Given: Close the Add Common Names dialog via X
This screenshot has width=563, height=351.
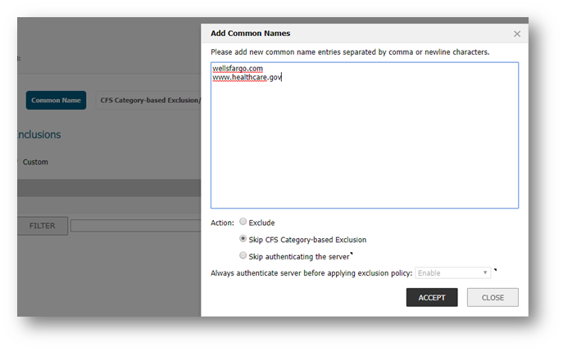Looking at the screenshot, I should point(516,34).
